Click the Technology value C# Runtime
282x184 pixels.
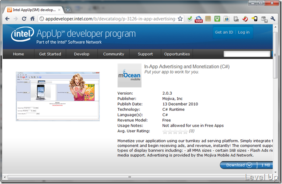click(173, 110)
